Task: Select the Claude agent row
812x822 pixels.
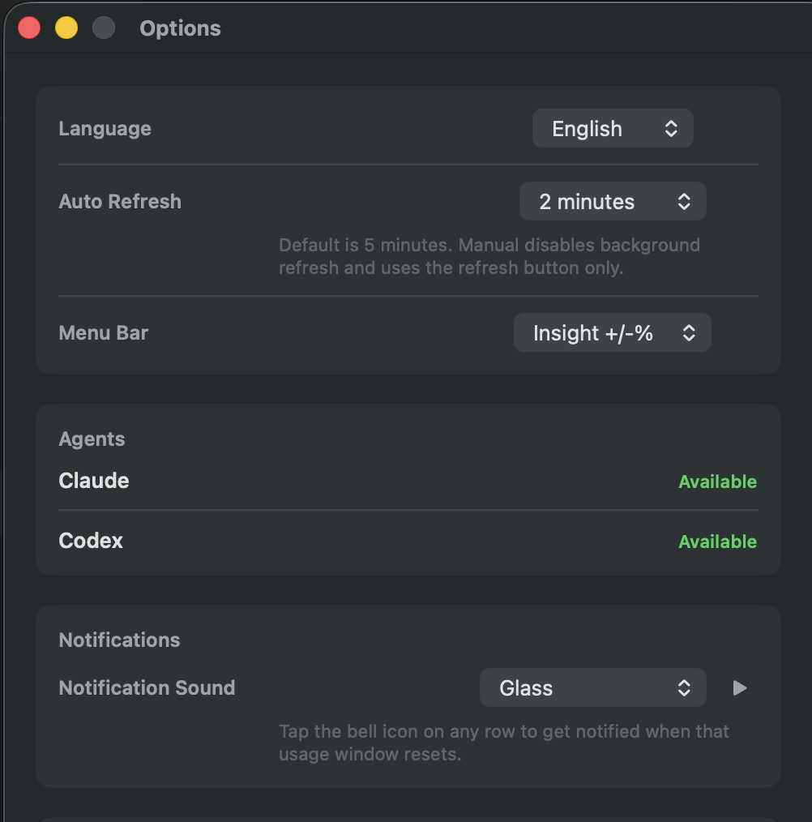Action: 93,481
